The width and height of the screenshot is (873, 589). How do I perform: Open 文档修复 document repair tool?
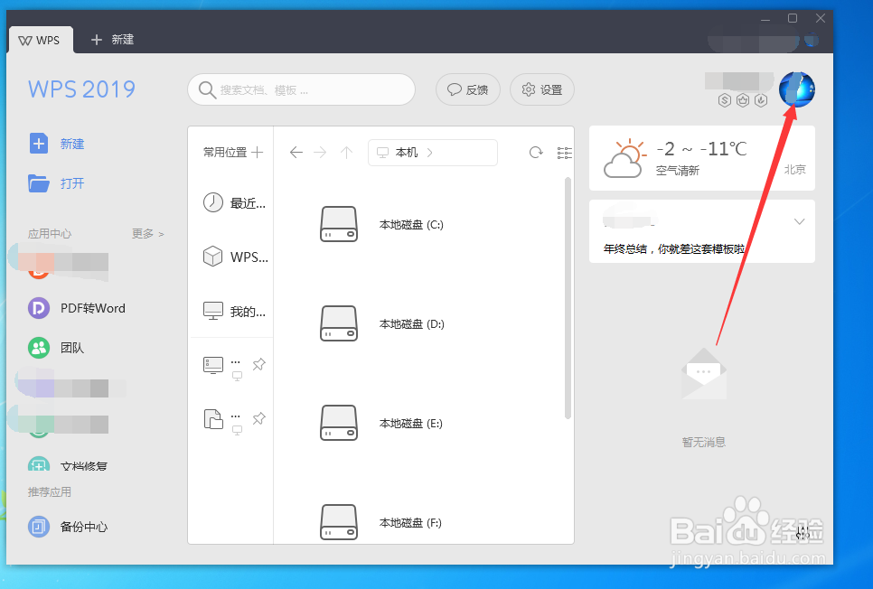(38, 465)
